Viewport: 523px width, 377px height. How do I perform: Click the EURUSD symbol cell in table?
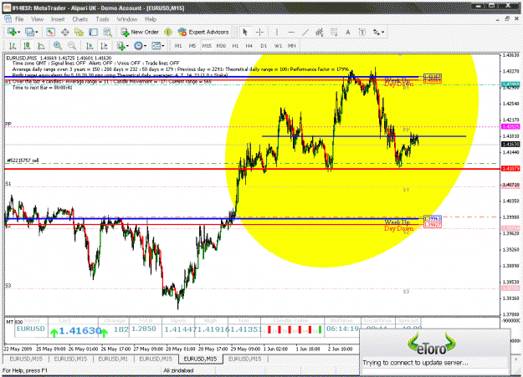point(31,329)
